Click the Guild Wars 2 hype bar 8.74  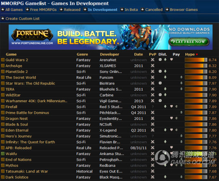(196, 60)
